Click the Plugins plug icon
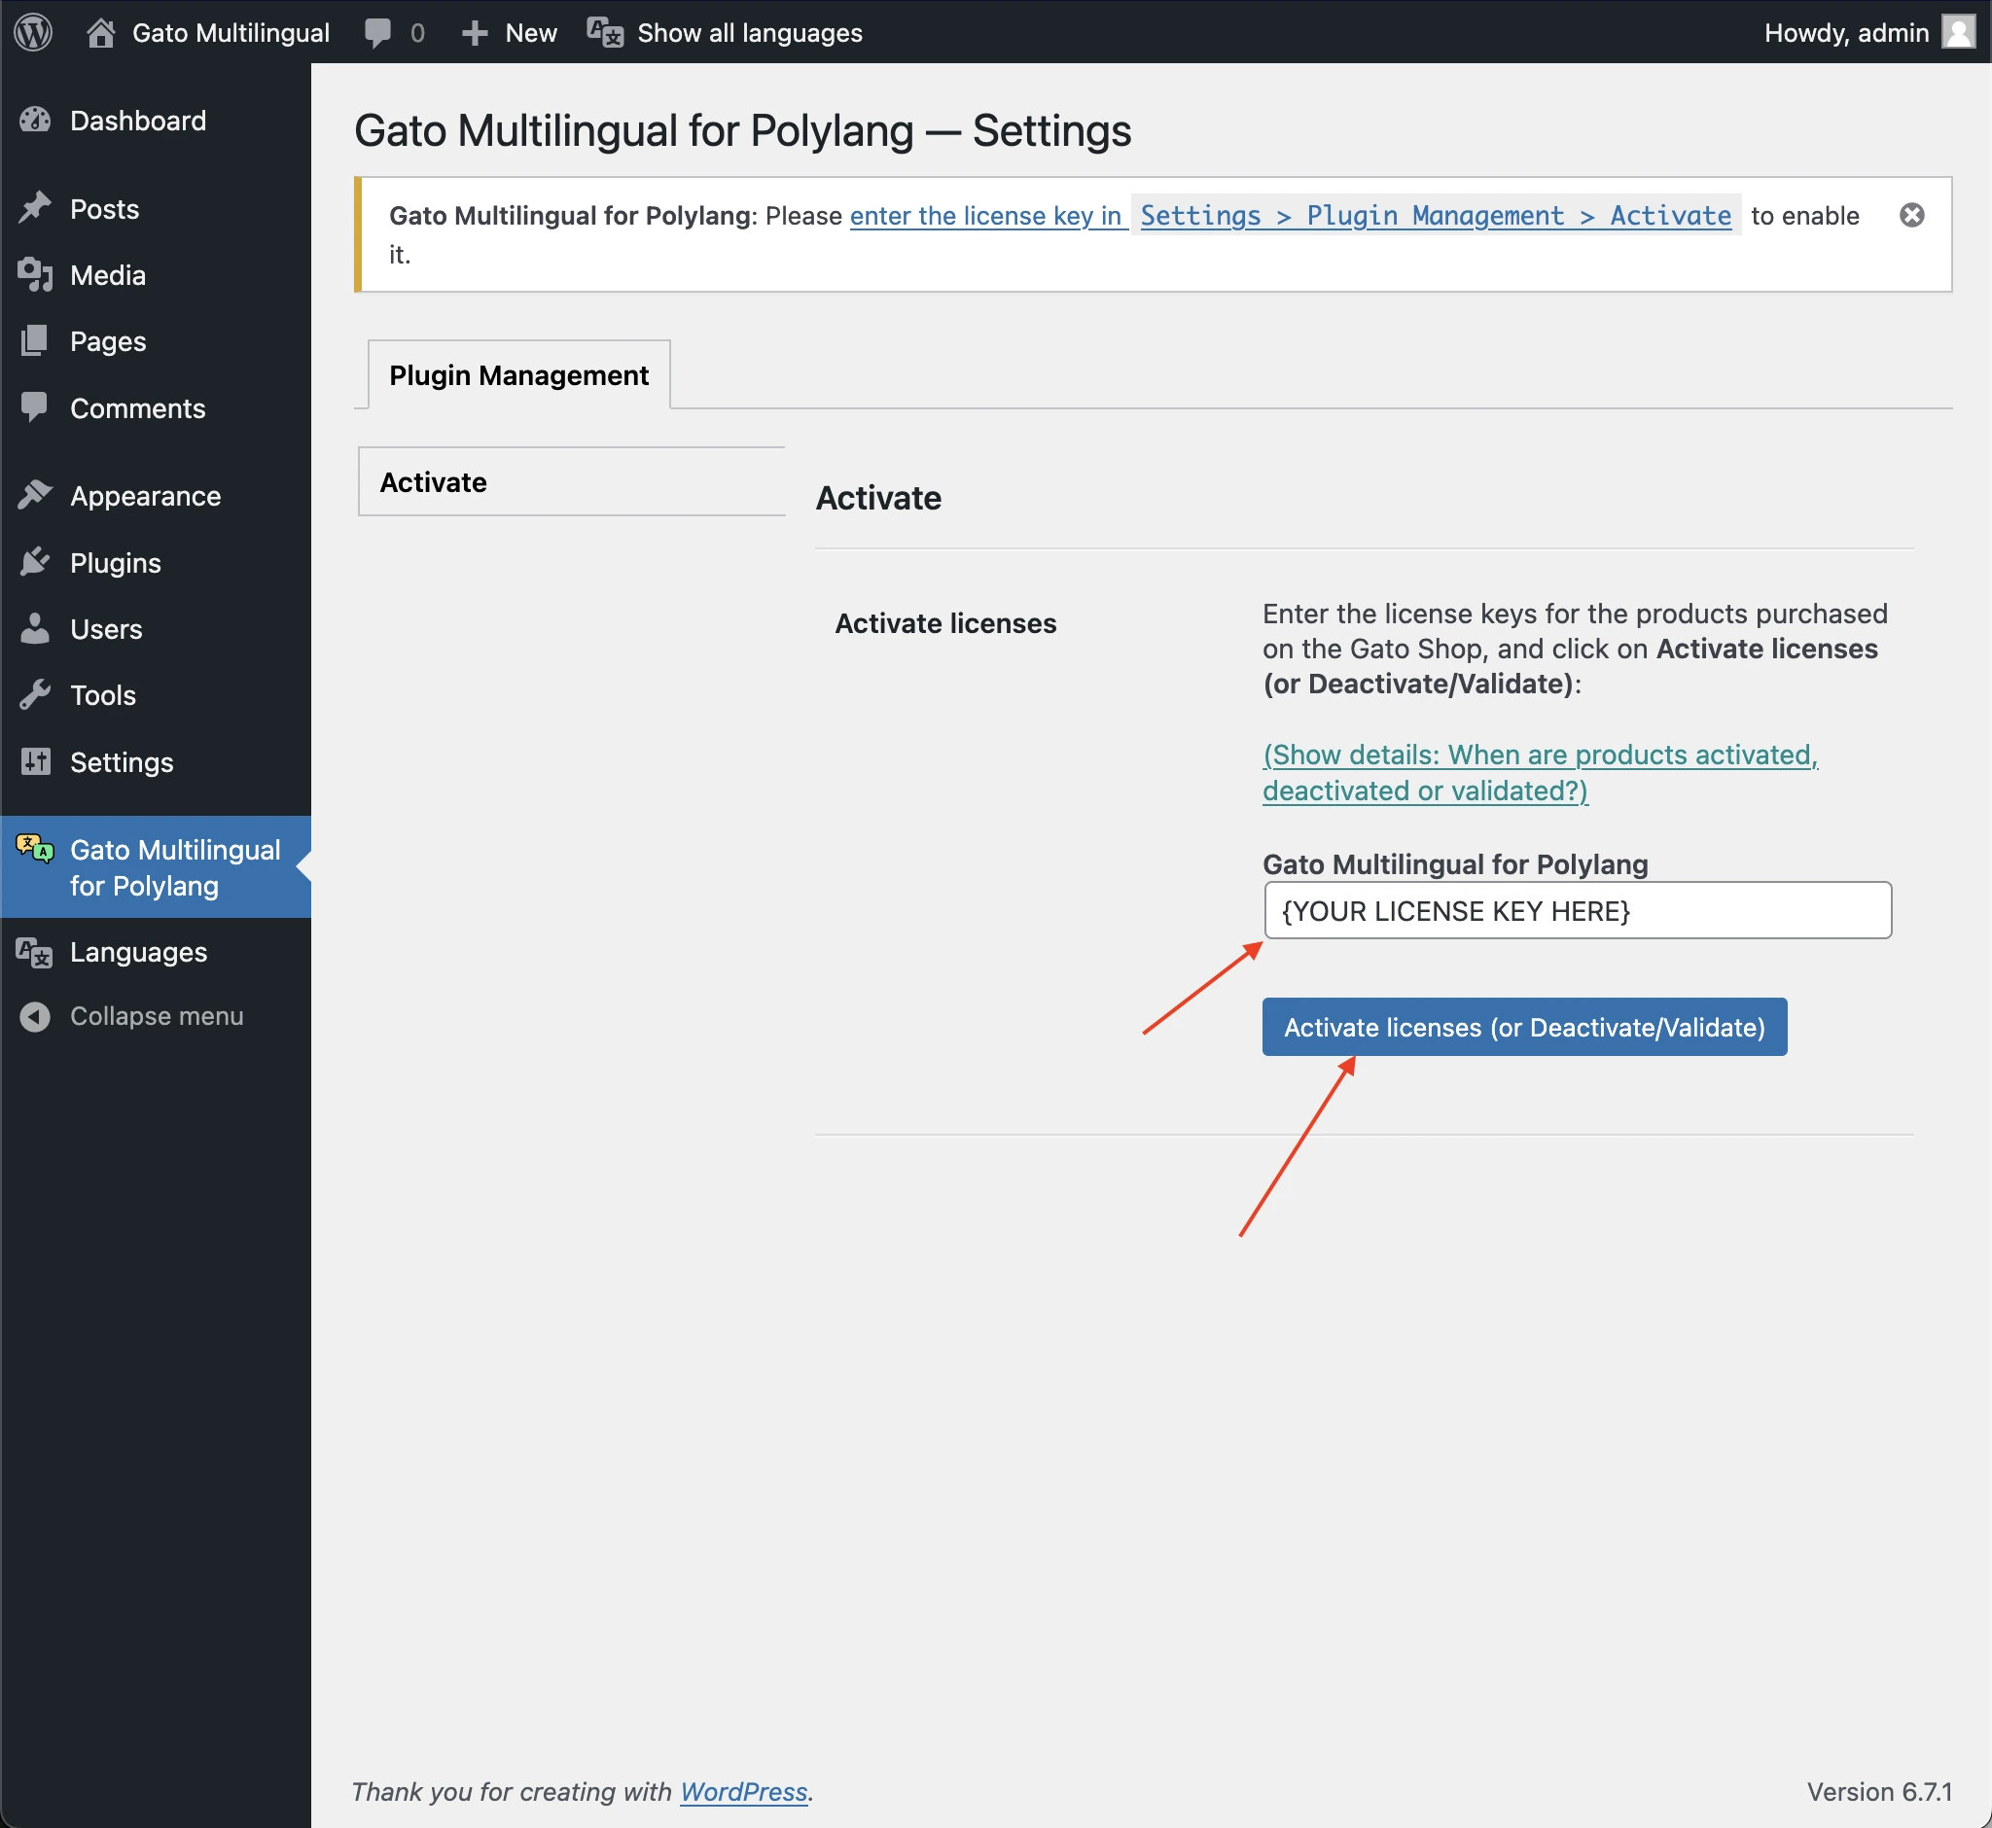The width and height of the screenshot is (1992, 1828). tap(36, 563)
